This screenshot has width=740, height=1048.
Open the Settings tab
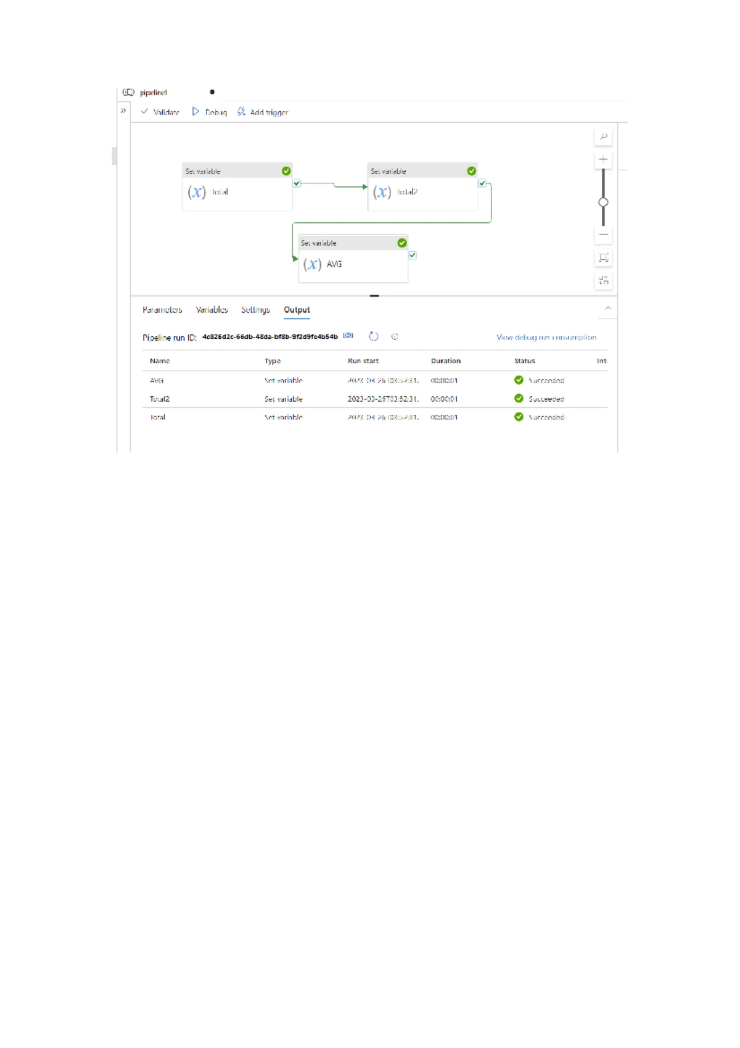tap(255, 310)
